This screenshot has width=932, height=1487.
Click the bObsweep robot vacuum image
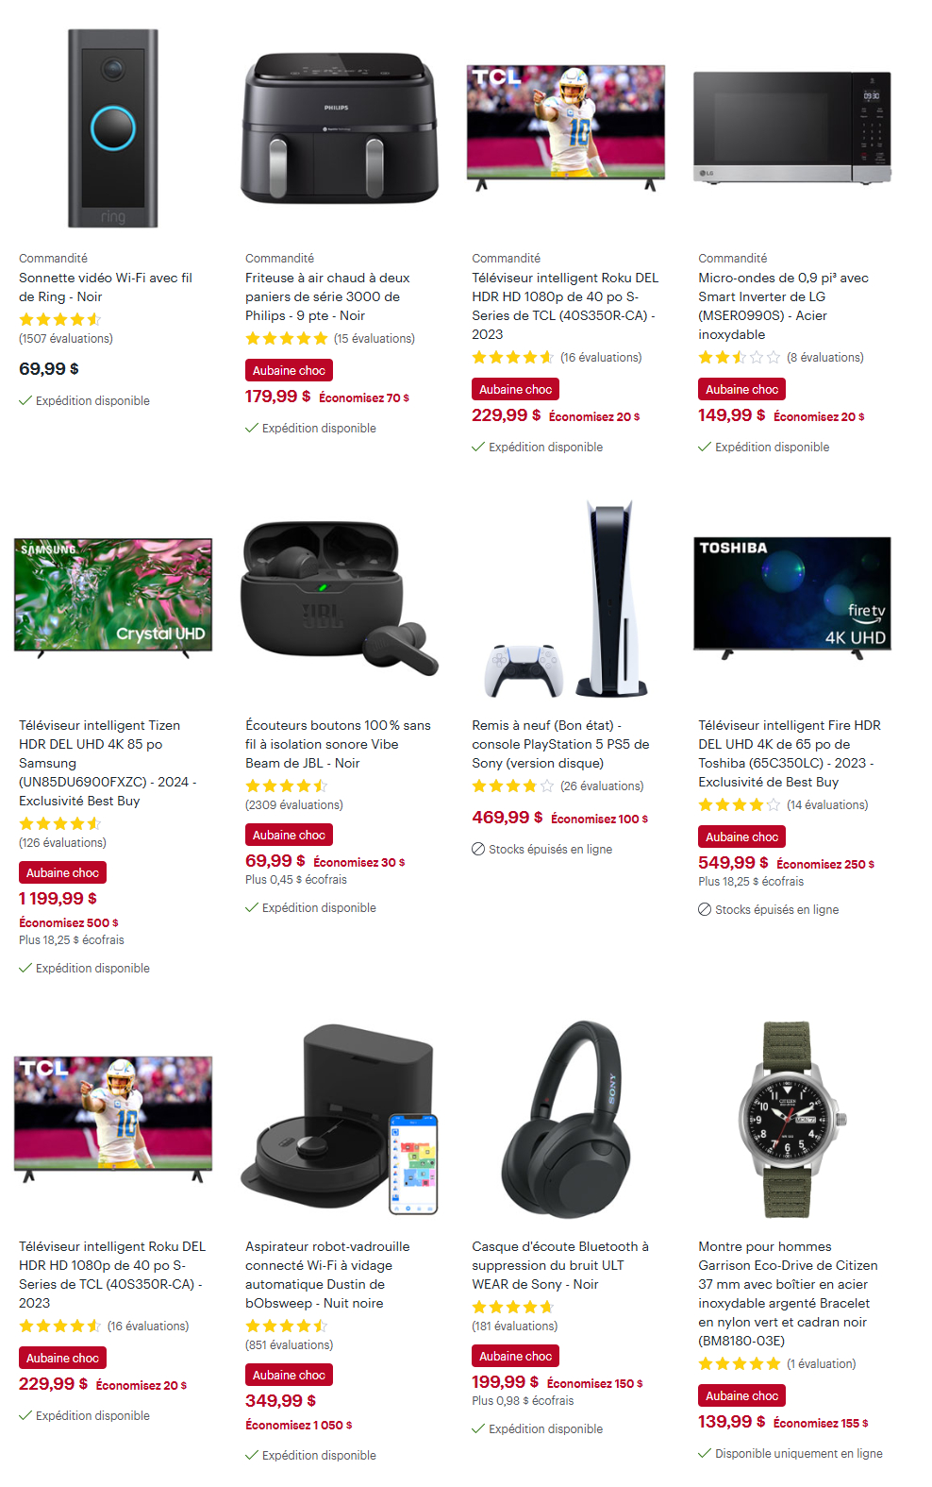340,1119
